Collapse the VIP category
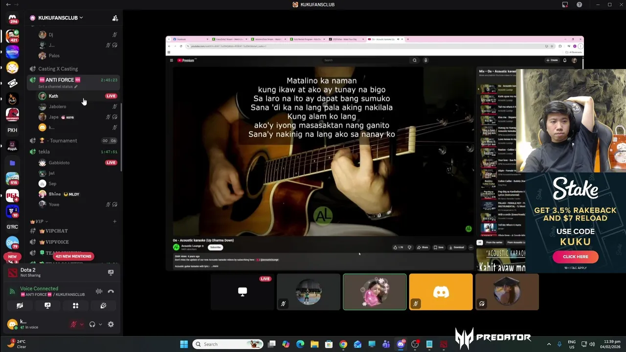This screenshot has width=626, height=352. point(39,221)
